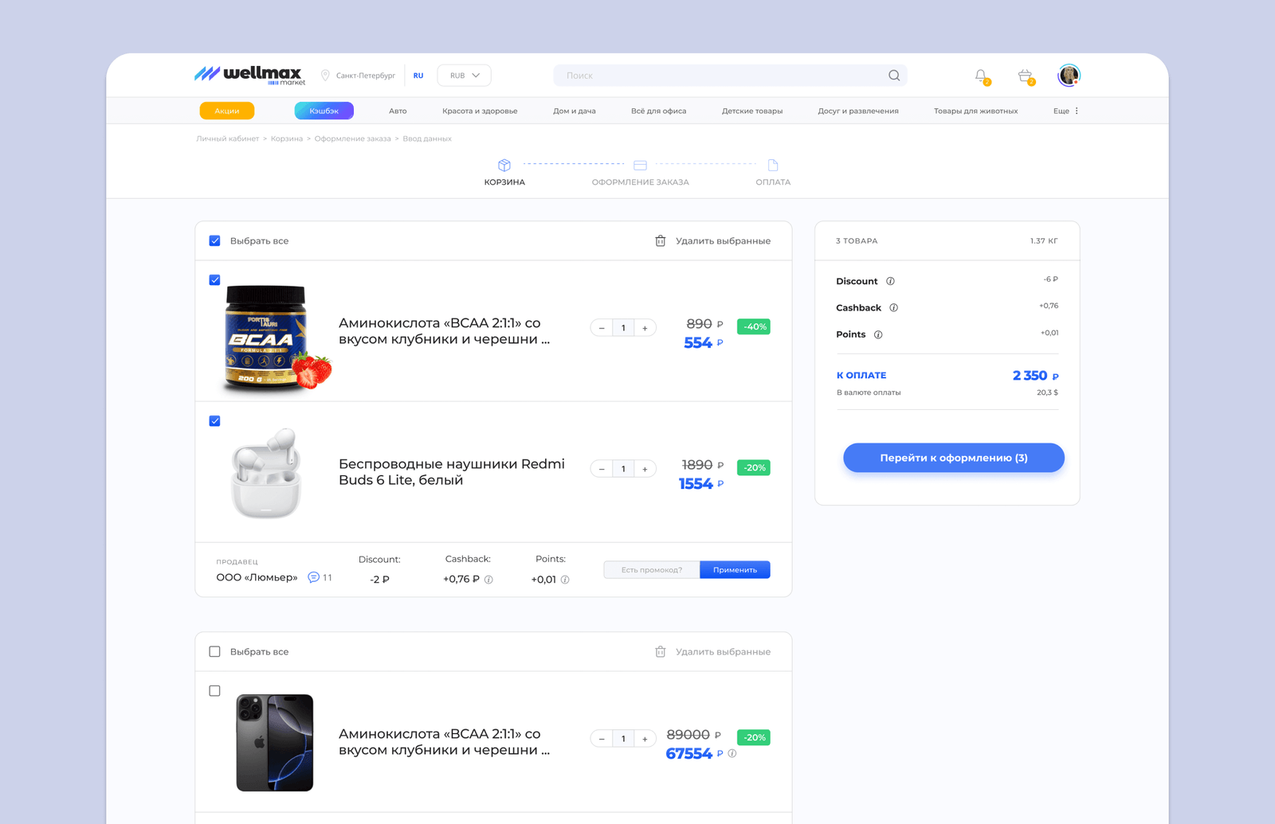The height and width of the screenshot is (824, 1275).
Task: Untick Выбрать все in first seller block
Action: coord(214,240)
